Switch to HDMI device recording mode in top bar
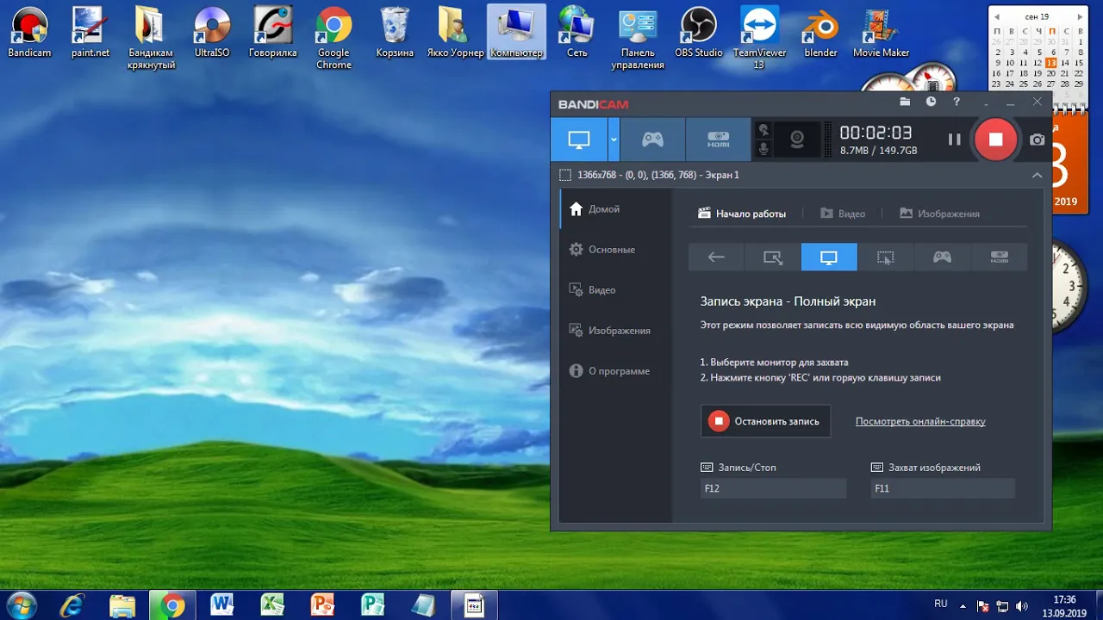Image resolution: width=1103 pixels, height=620 pixels. click(718, 139)
